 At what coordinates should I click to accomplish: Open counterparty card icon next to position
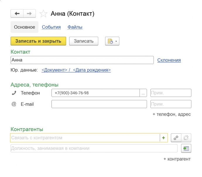(186, 148)
